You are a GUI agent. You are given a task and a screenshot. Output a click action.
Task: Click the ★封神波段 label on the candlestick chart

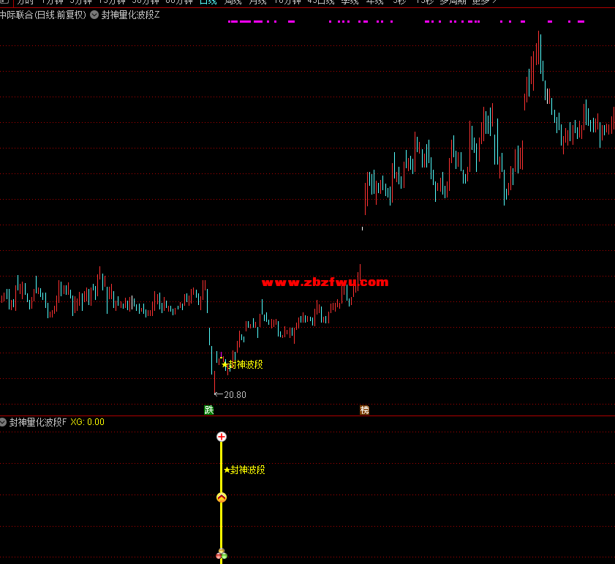click(242, 364)
